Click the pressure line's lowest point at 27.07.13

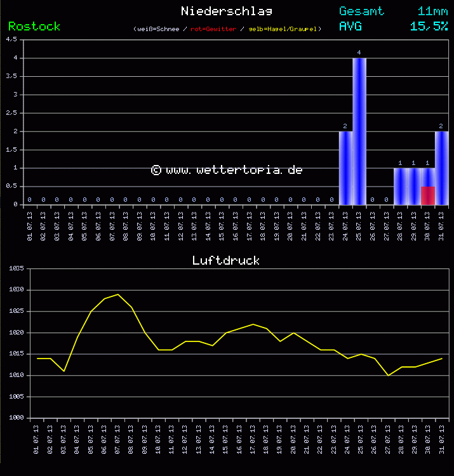click(x=388, y=375)
